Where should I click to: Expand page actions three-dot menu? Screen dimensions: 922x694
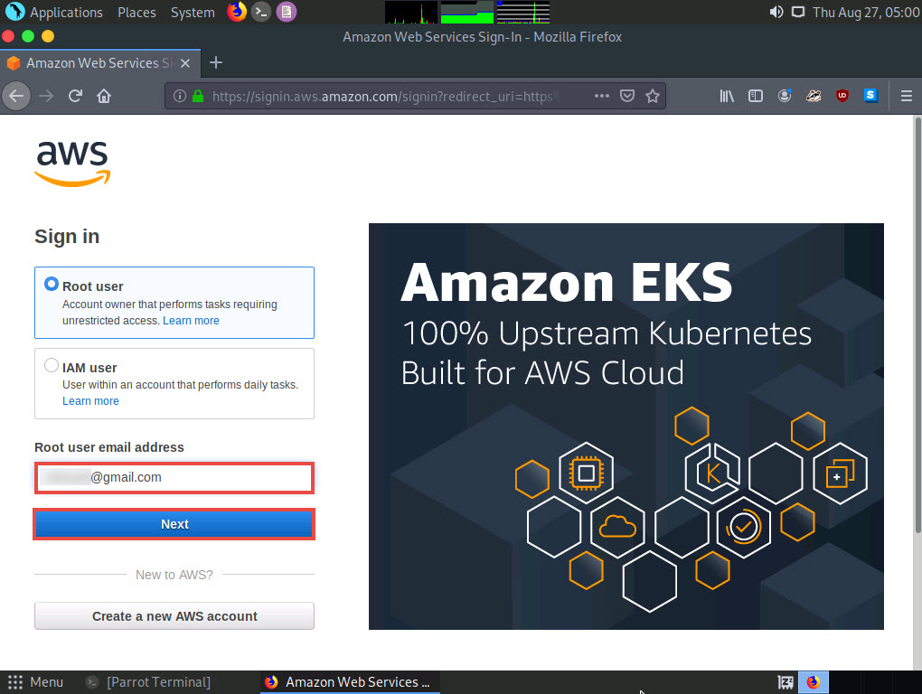pos(602,96)
